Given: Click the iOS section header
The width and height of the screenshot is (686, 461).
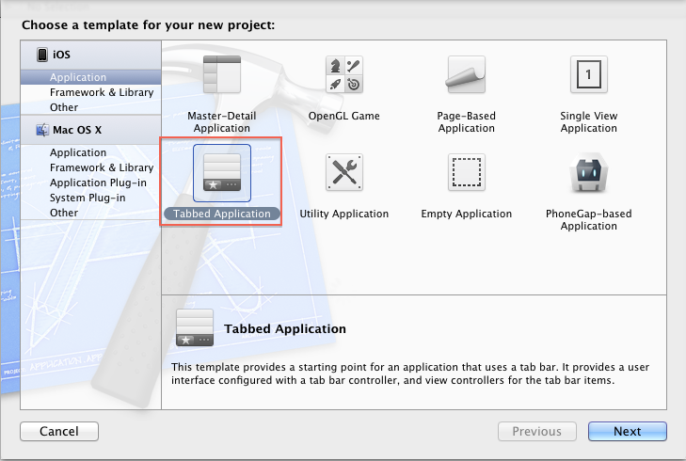Looking at the screenshot, I should coord(90,56).
